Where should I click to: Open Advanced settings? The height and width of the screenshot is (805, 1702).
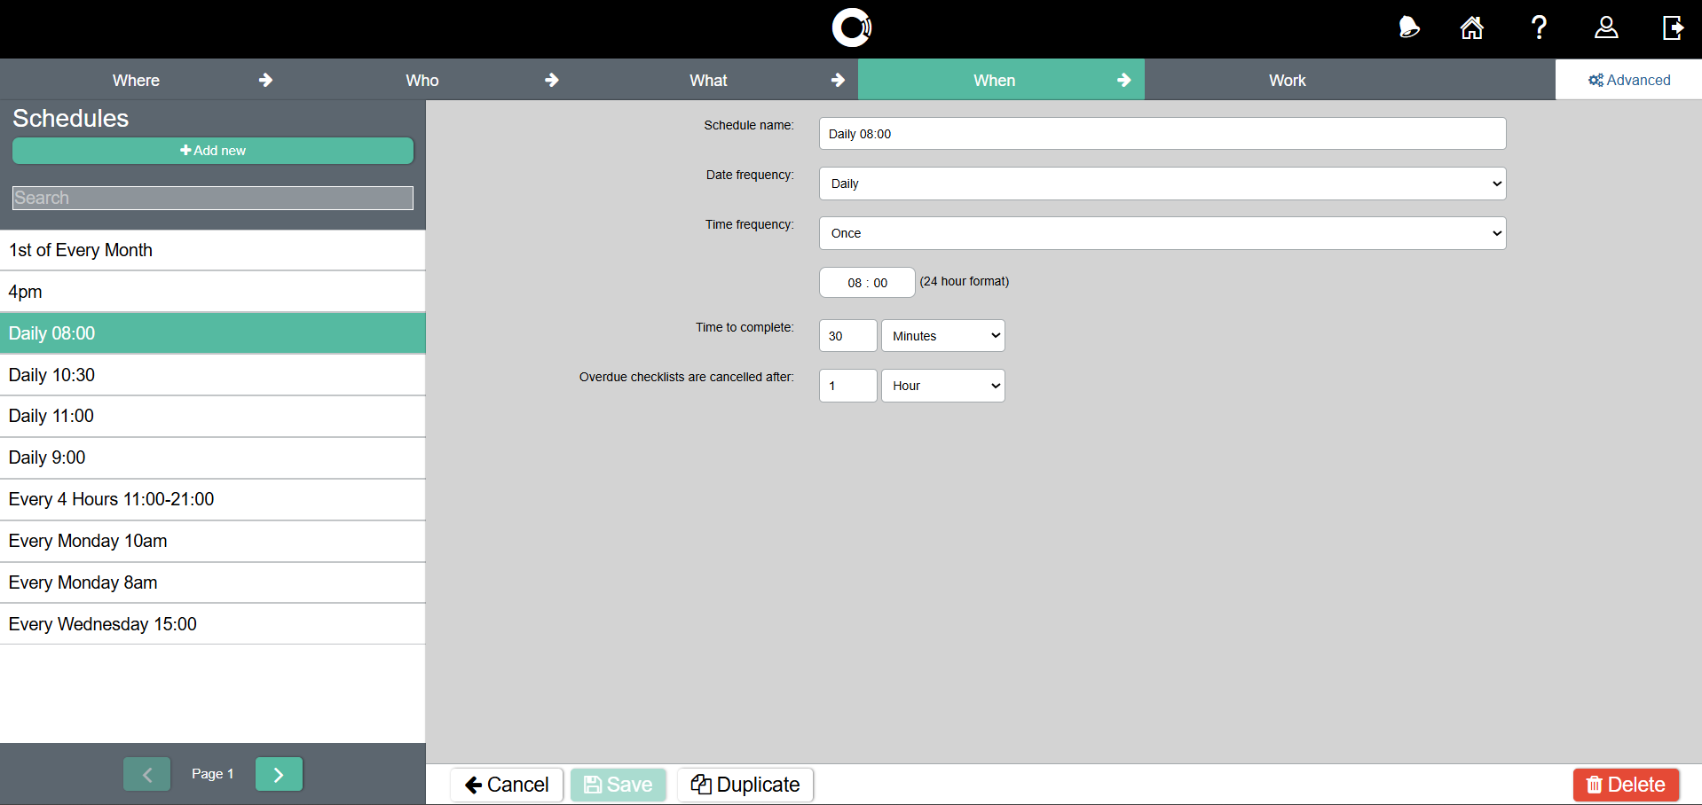pos(1628,80)
